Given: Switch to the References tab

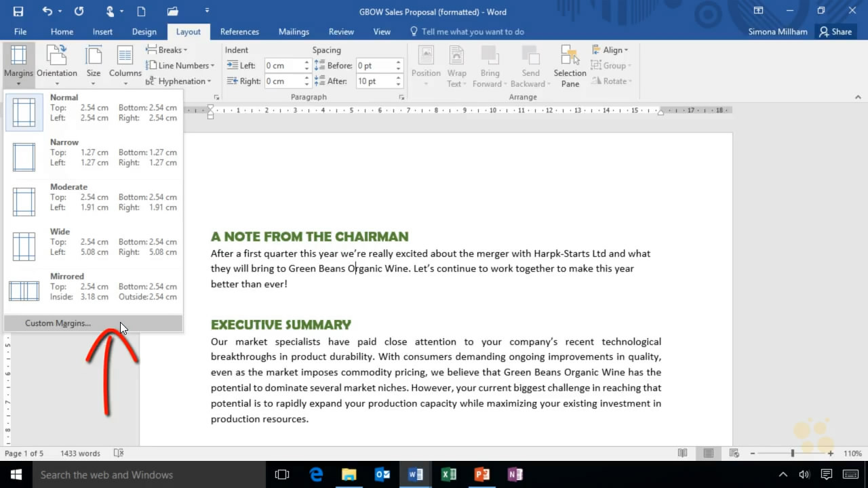Looking at the screenshot, I should click(x=239, y=31).
